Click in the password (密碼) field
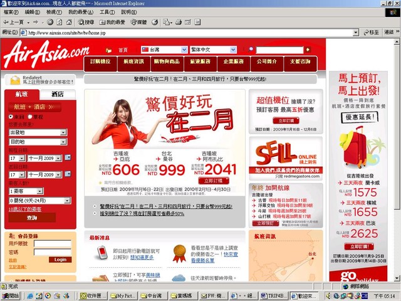The image size is (401, 301). [x=53, y=252]
